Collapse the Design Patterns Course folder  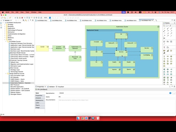(x=6, y=73)
